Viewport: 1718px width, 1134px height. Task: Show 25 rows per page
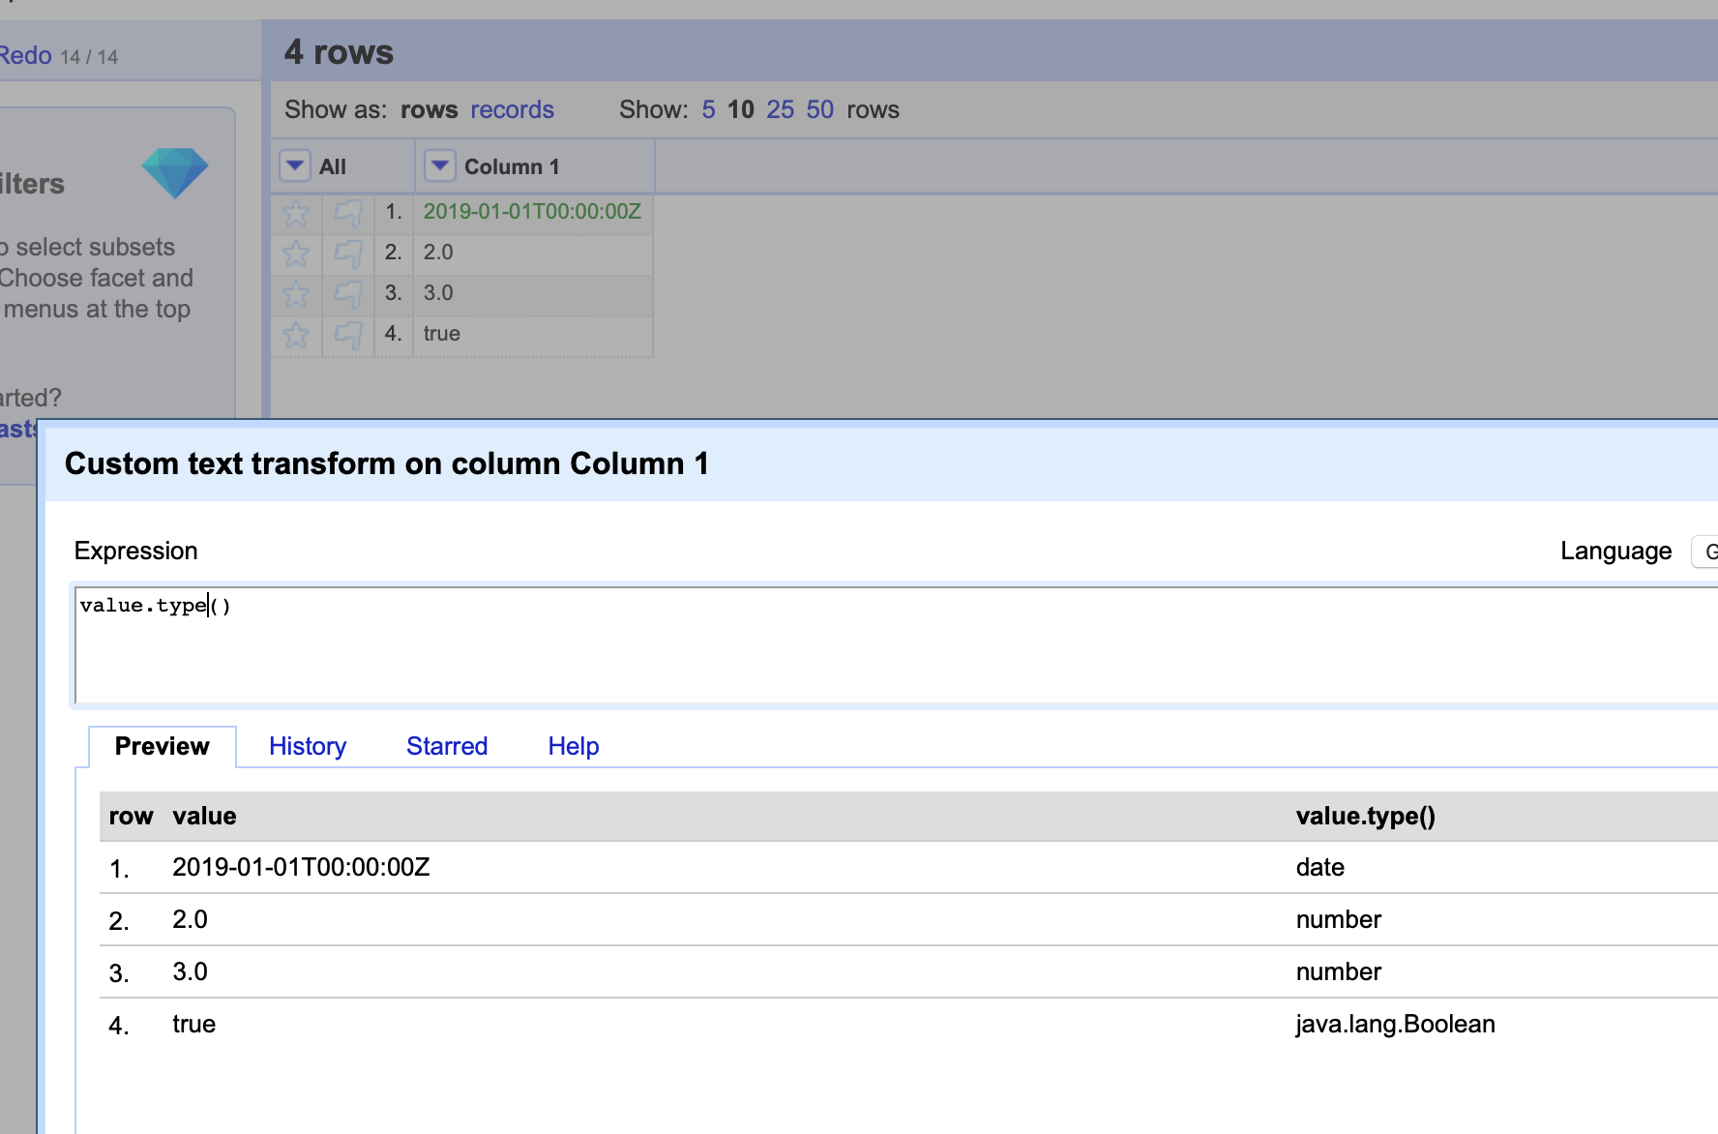click(x=781, y=109)
